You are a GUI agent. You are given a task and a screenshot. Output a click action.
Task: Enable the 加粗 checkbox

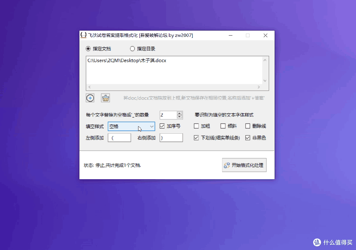(x=196, y=126)
